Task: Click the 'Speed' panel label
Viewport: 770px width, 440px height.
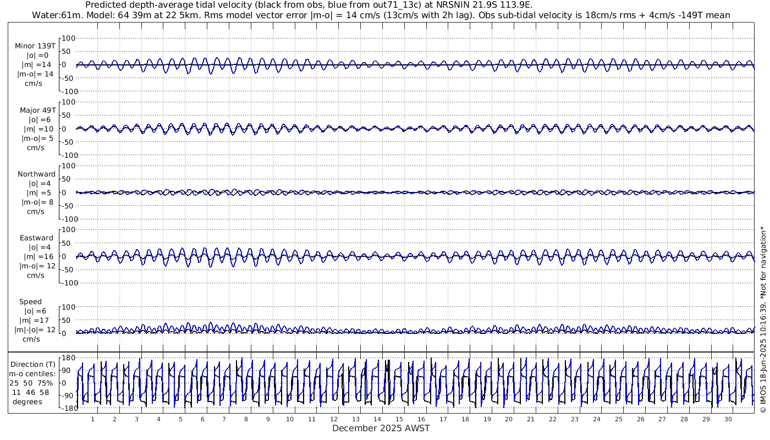Action: coord(30,301)
